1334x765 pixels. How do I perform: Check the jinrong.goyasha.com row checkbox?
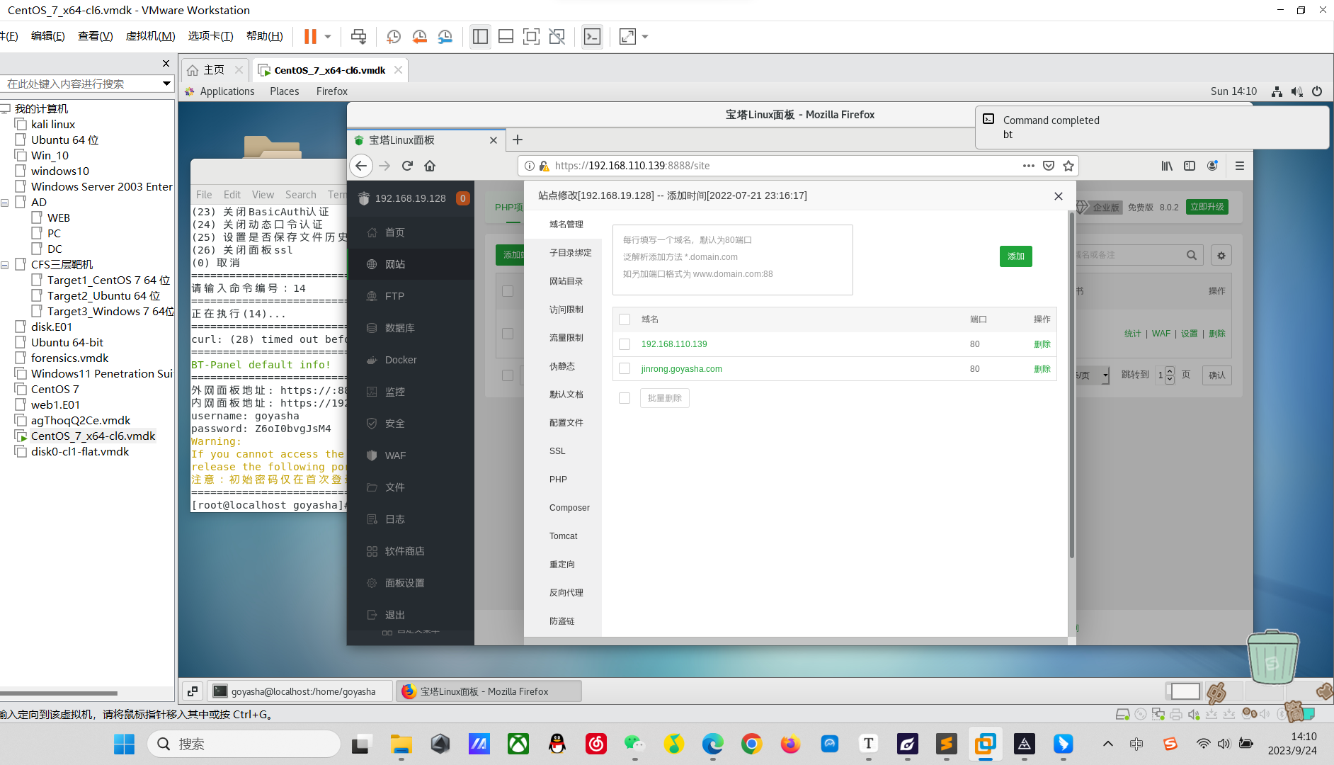[625, 369]
